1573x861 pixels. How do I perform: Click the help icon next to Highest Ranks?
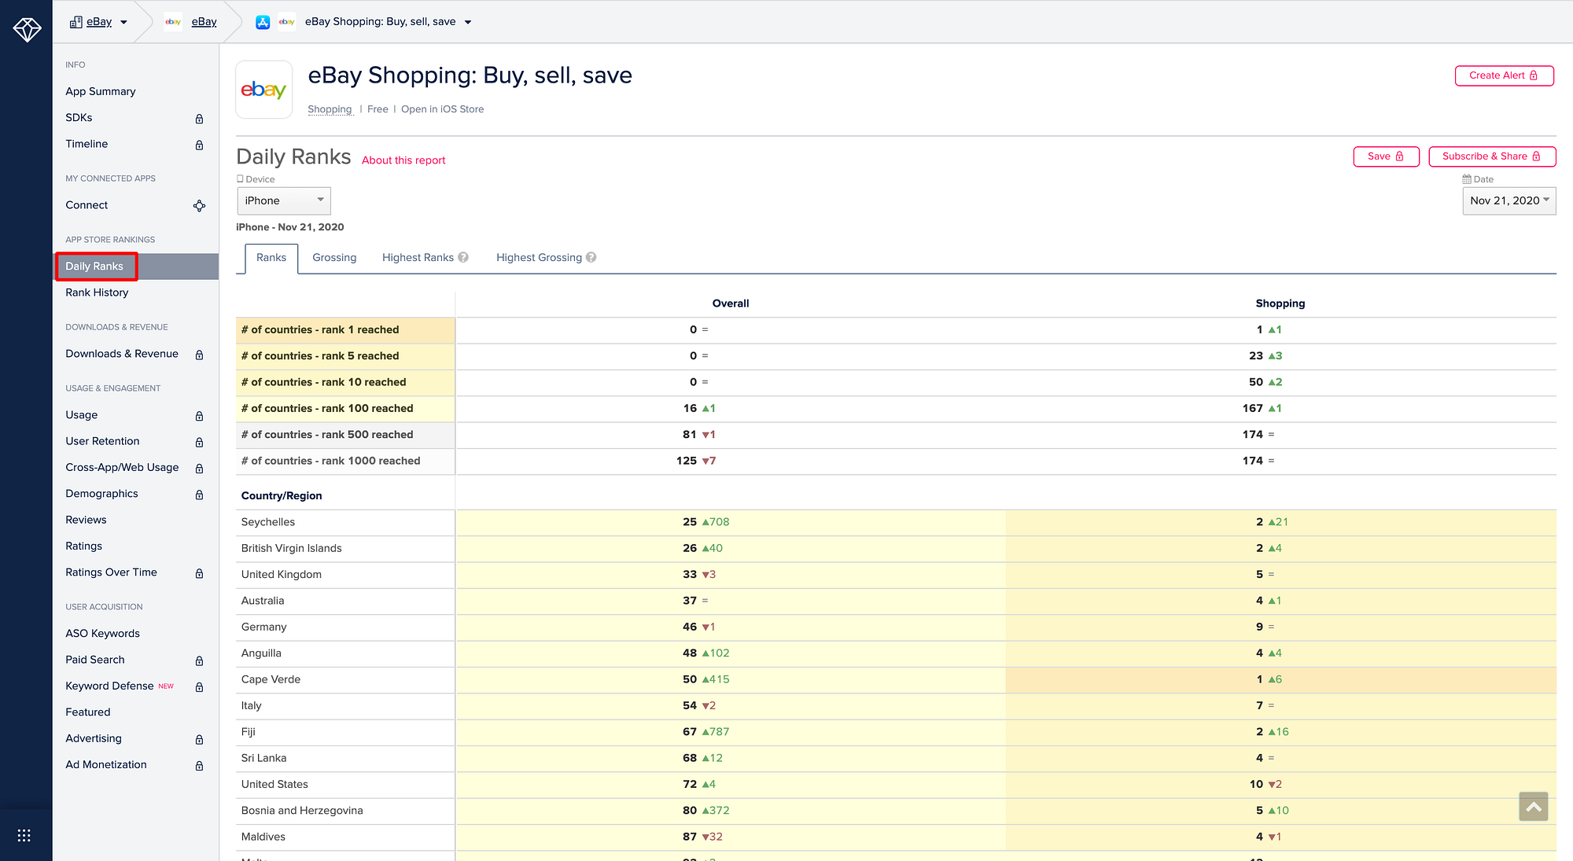463,257
